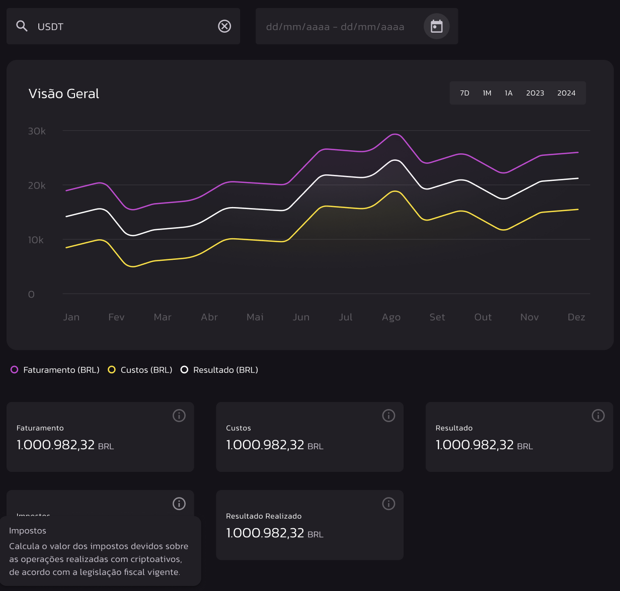Click the info icon on the Impostos card
This screenshot has height=591, width=620.
coord(179,504)
